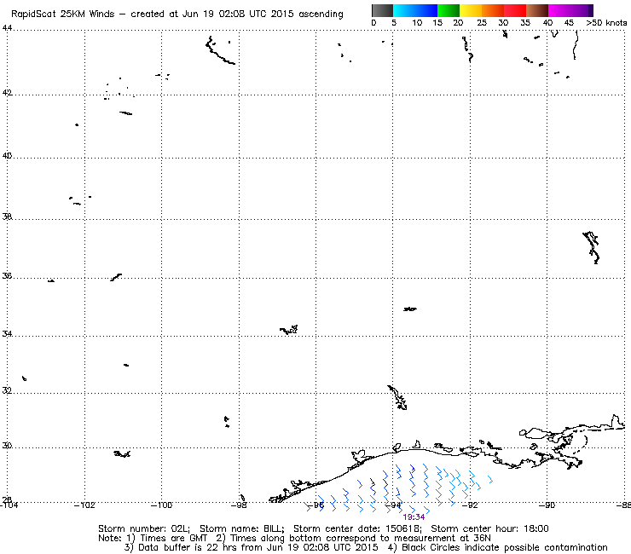Click the longitude label -92
Viewport: 631px width, 554px height.
470,505
